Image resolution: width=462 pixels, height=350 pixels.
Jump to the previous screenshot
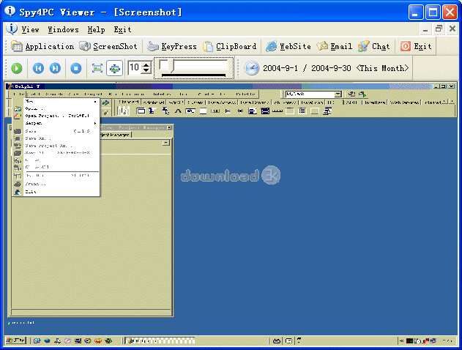(37, 68)
